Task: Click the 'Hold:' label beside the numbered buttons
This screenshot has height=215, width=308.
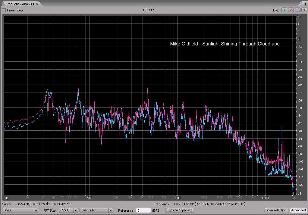Action: (275, 10)
